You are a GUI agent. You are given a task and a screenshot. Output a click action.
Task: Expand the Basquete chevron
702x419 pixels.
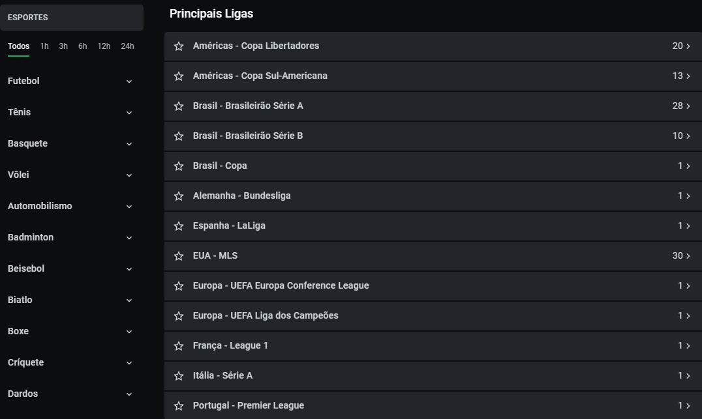[x=129, y=144]
